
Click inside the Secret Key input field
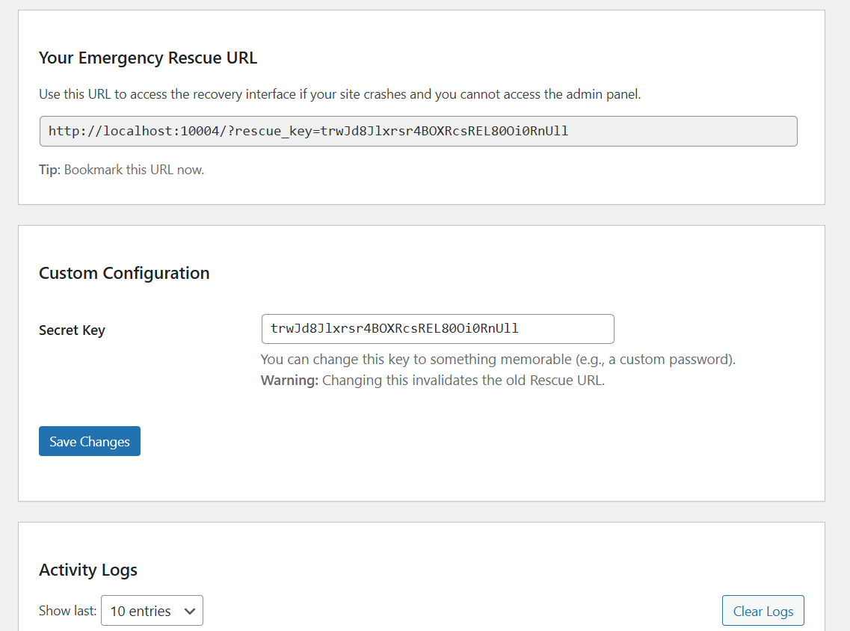437,329
